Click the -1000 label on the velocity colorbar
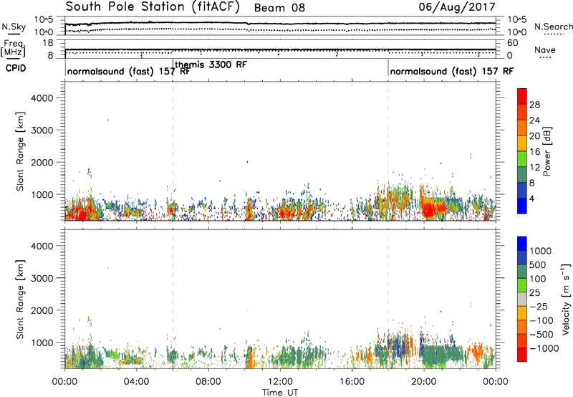The image size is (573, 397). pyautogui.click(x=544, y=348)
